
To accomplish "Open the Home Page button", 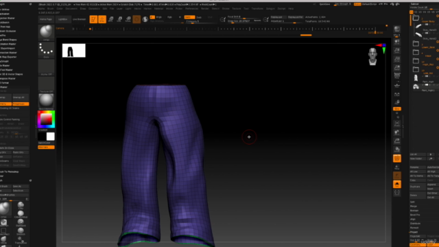I will pos(46,19).
